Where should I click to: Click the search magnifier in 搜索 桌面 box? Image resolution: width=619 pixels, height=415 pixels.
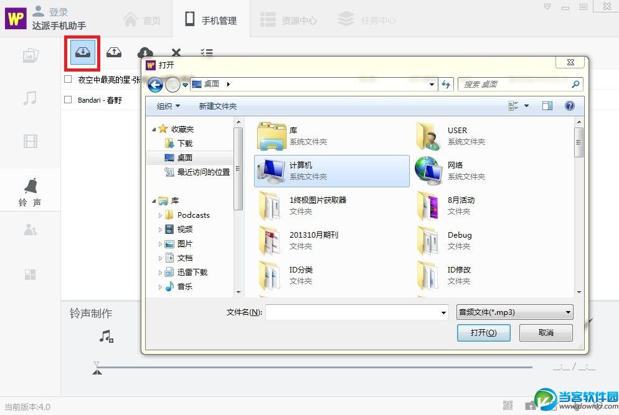(x=575, y=84)
